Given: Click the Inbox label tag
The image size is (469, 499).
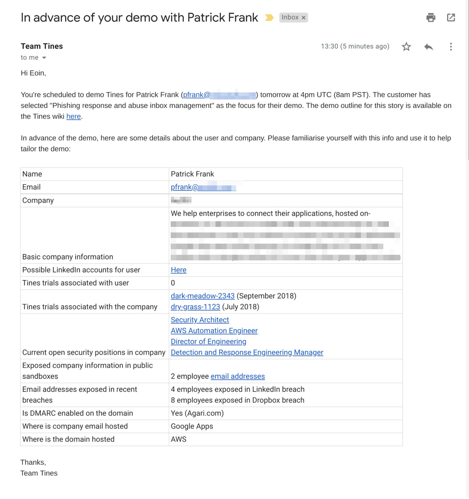Looking at the screenshot, I should [290, 17].
